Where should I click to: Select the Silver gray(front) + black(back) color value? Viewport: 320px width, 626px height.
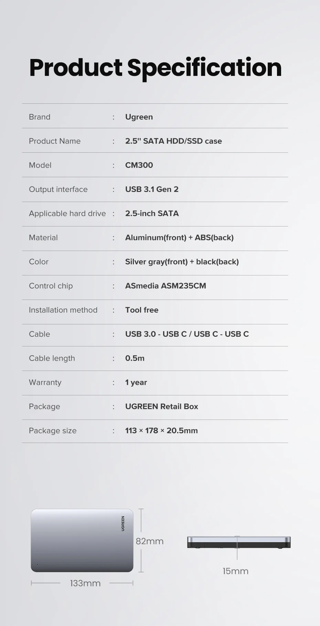[x=182, y=262]
